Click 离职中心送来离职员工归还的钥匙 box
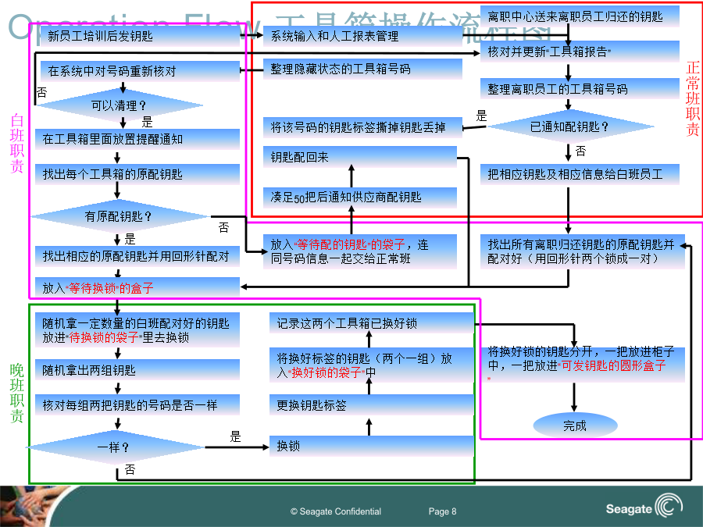Screen dimensions: 703x527 click(580, 16)
